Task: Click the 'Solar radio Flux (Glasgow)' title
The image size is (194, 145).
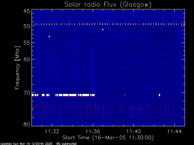Action: pyautogui.click(x=108, y=5)
